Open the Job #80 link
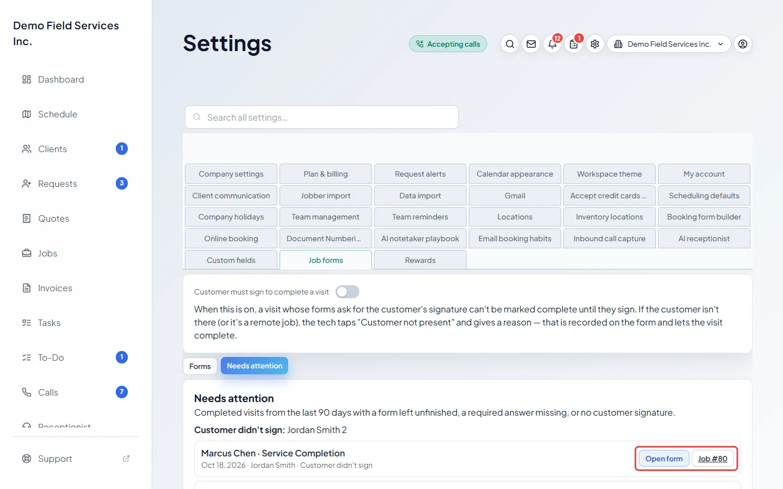 (713, 459)
